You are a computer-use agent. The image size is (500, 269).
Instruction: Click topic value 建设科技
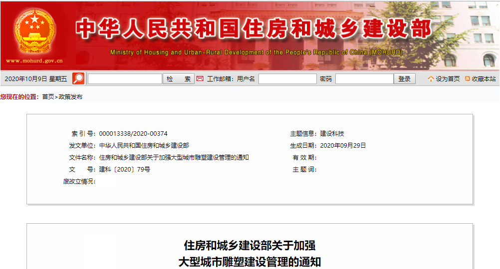coord(332,134)
